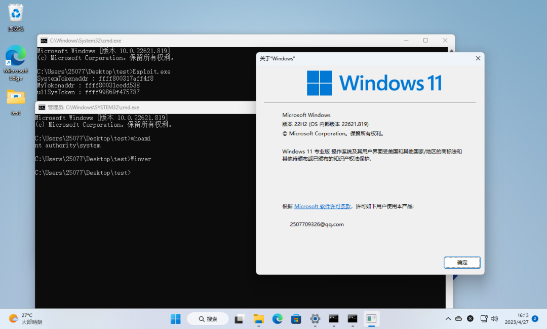
Task: Open the Recycle Bin desktop icon
Action: [x=16, y=17]
